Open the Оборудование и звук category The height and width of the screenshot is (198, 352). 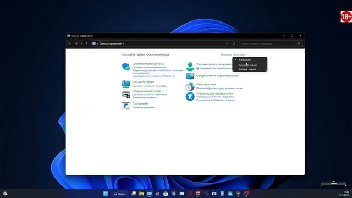[x=146, y=91]
